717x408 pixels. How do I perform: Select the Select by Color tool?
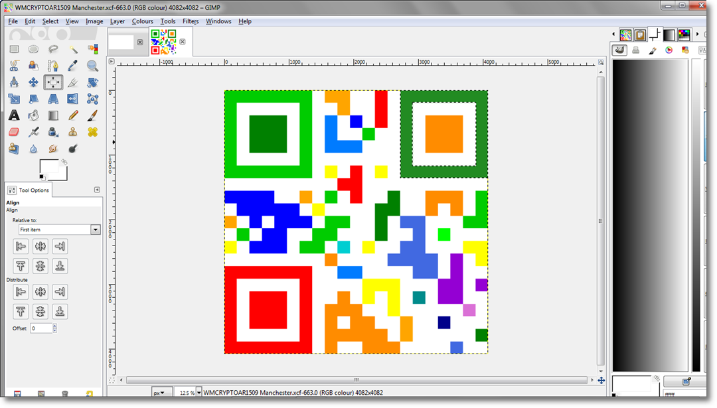tap(93, 49)
